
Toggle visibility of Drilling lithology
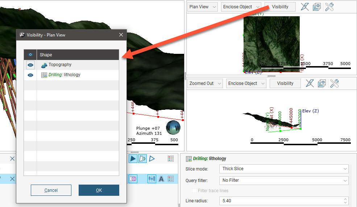pos(30,75)
